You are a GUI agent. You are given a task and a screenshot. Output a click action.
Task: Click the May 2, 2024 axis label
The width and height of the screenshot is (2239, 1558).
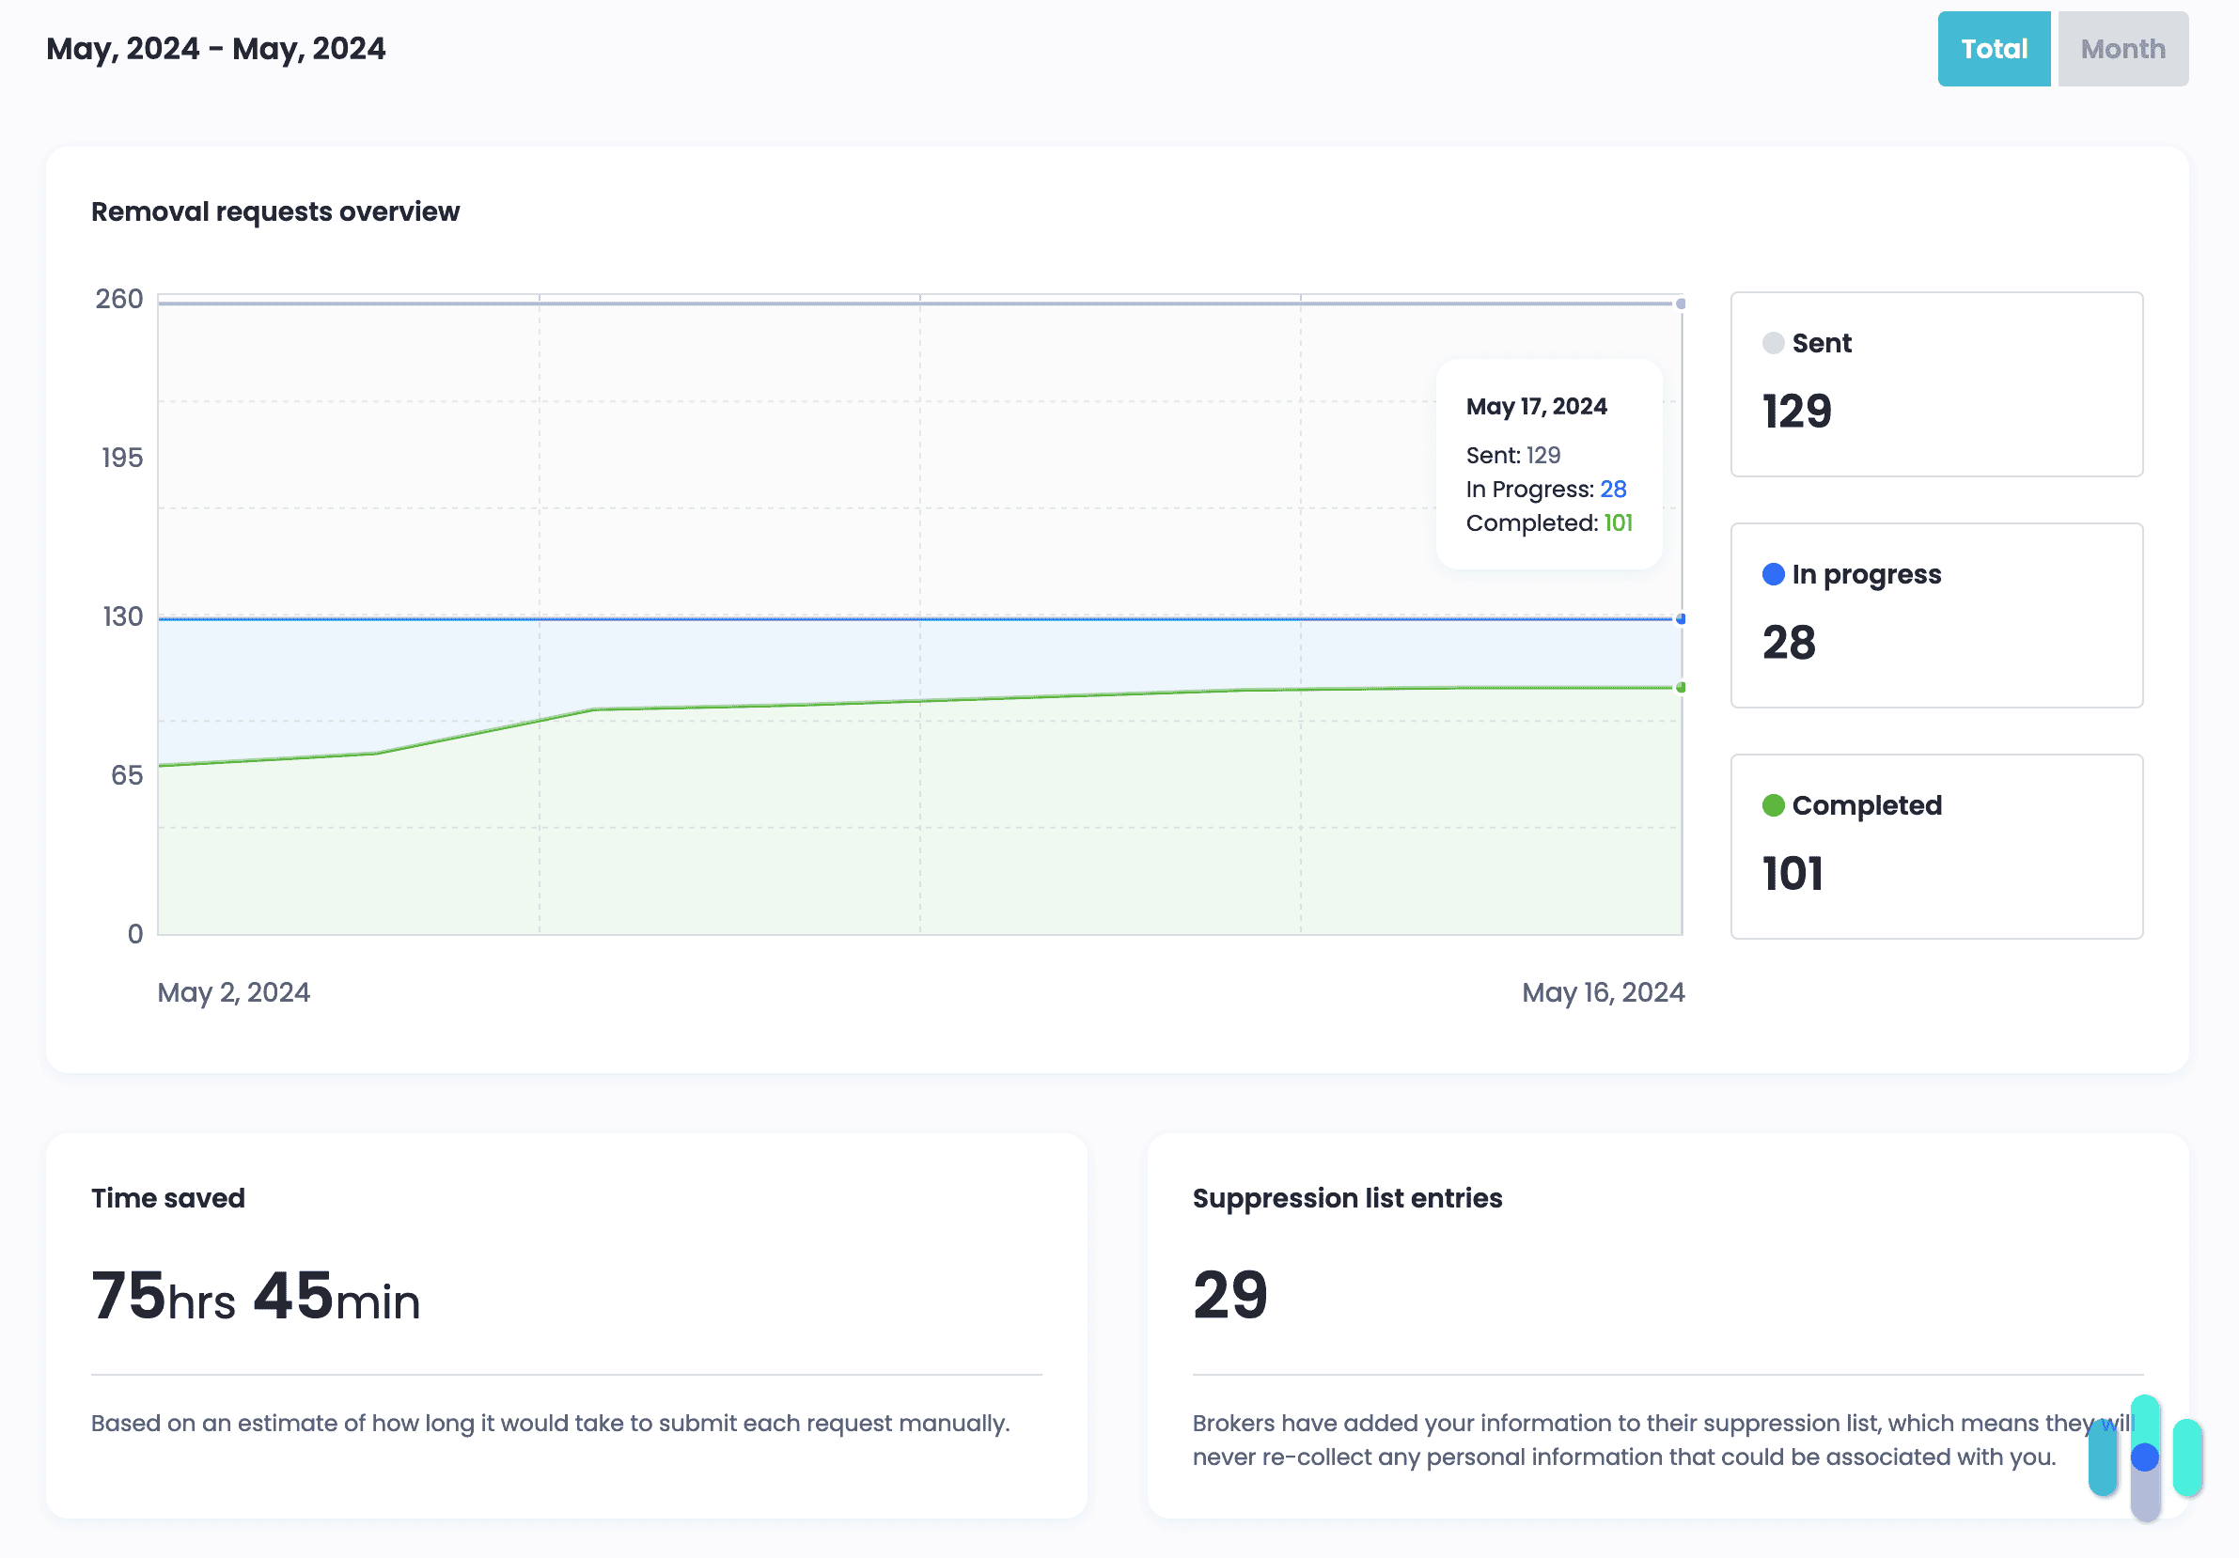[x=233, y=992]
